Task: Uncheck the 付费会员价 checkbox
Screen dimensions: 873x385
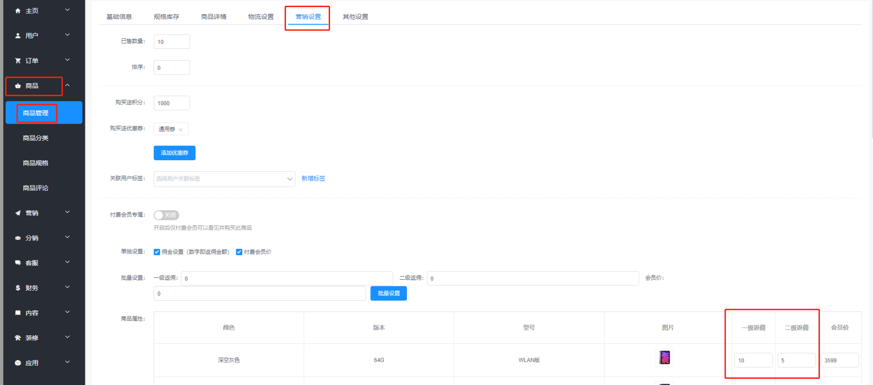Action: 239,252
